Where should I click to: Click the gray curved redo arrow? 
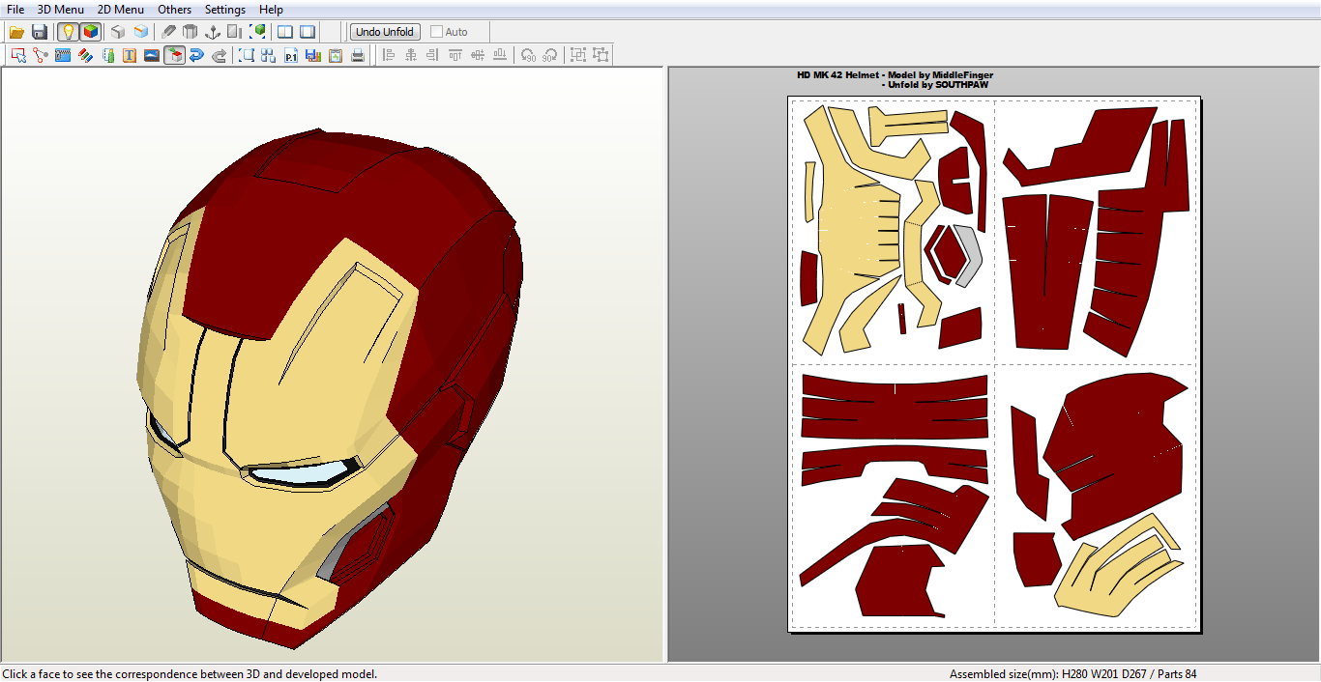(220, 55)
